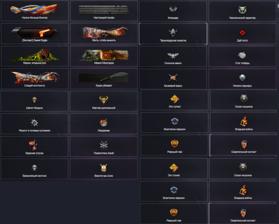Select the Эксперт Desert Eagle stripe
This screenshot has height=224, width=279.
pos(35,33)
